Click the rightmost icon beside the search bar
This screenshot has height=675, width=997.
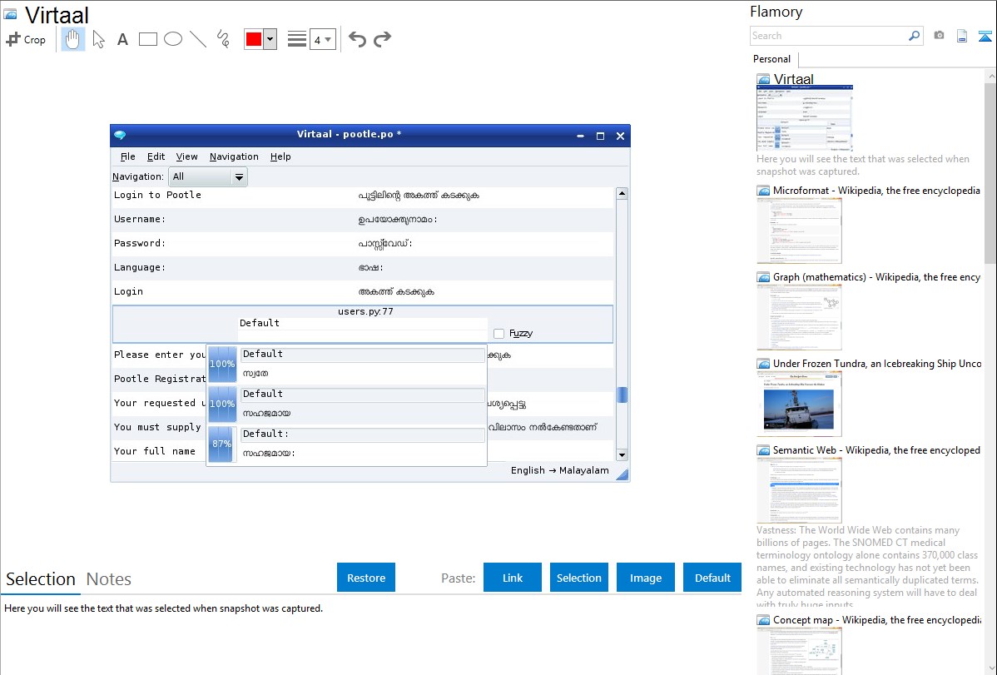tap(985, 36)
